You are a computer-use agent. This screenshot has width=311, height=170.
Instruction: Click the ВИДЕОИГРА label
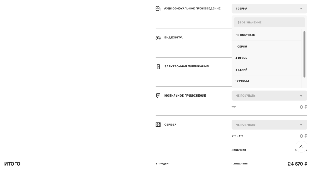[173, 38]
